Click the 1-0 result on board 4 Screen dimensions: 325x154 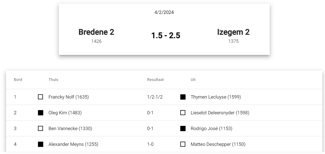(x=150, y=144)
